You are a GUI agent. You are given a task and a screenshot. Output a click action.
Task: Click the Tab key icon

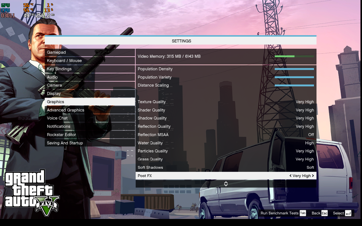(303, 213)
